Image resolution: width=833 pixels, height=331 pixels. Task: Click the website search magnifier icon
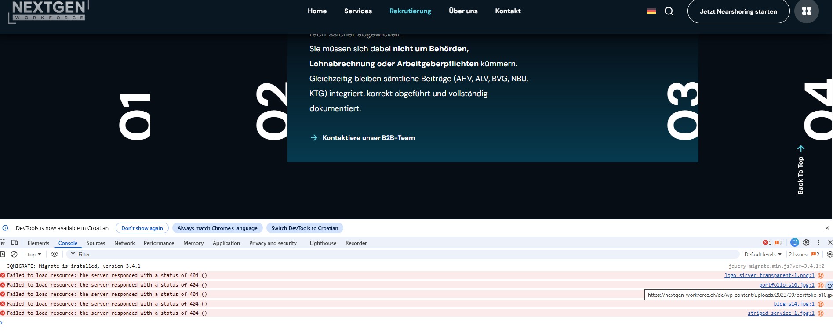[669, 11]
